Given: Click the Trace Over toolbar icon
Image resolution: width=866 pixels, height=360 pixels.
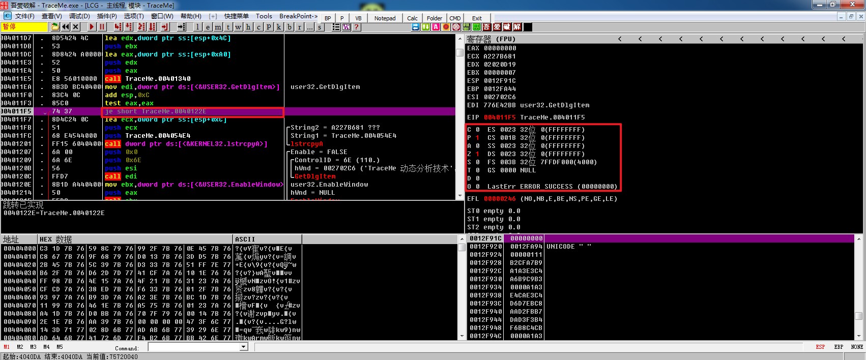Looking at the screenshot, I should tap(153, 27).
